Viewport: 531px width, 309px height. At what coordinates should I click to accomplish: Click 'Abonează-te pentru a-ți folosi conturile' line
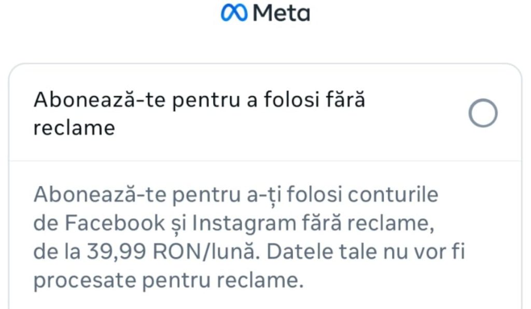tap(236, 195)
